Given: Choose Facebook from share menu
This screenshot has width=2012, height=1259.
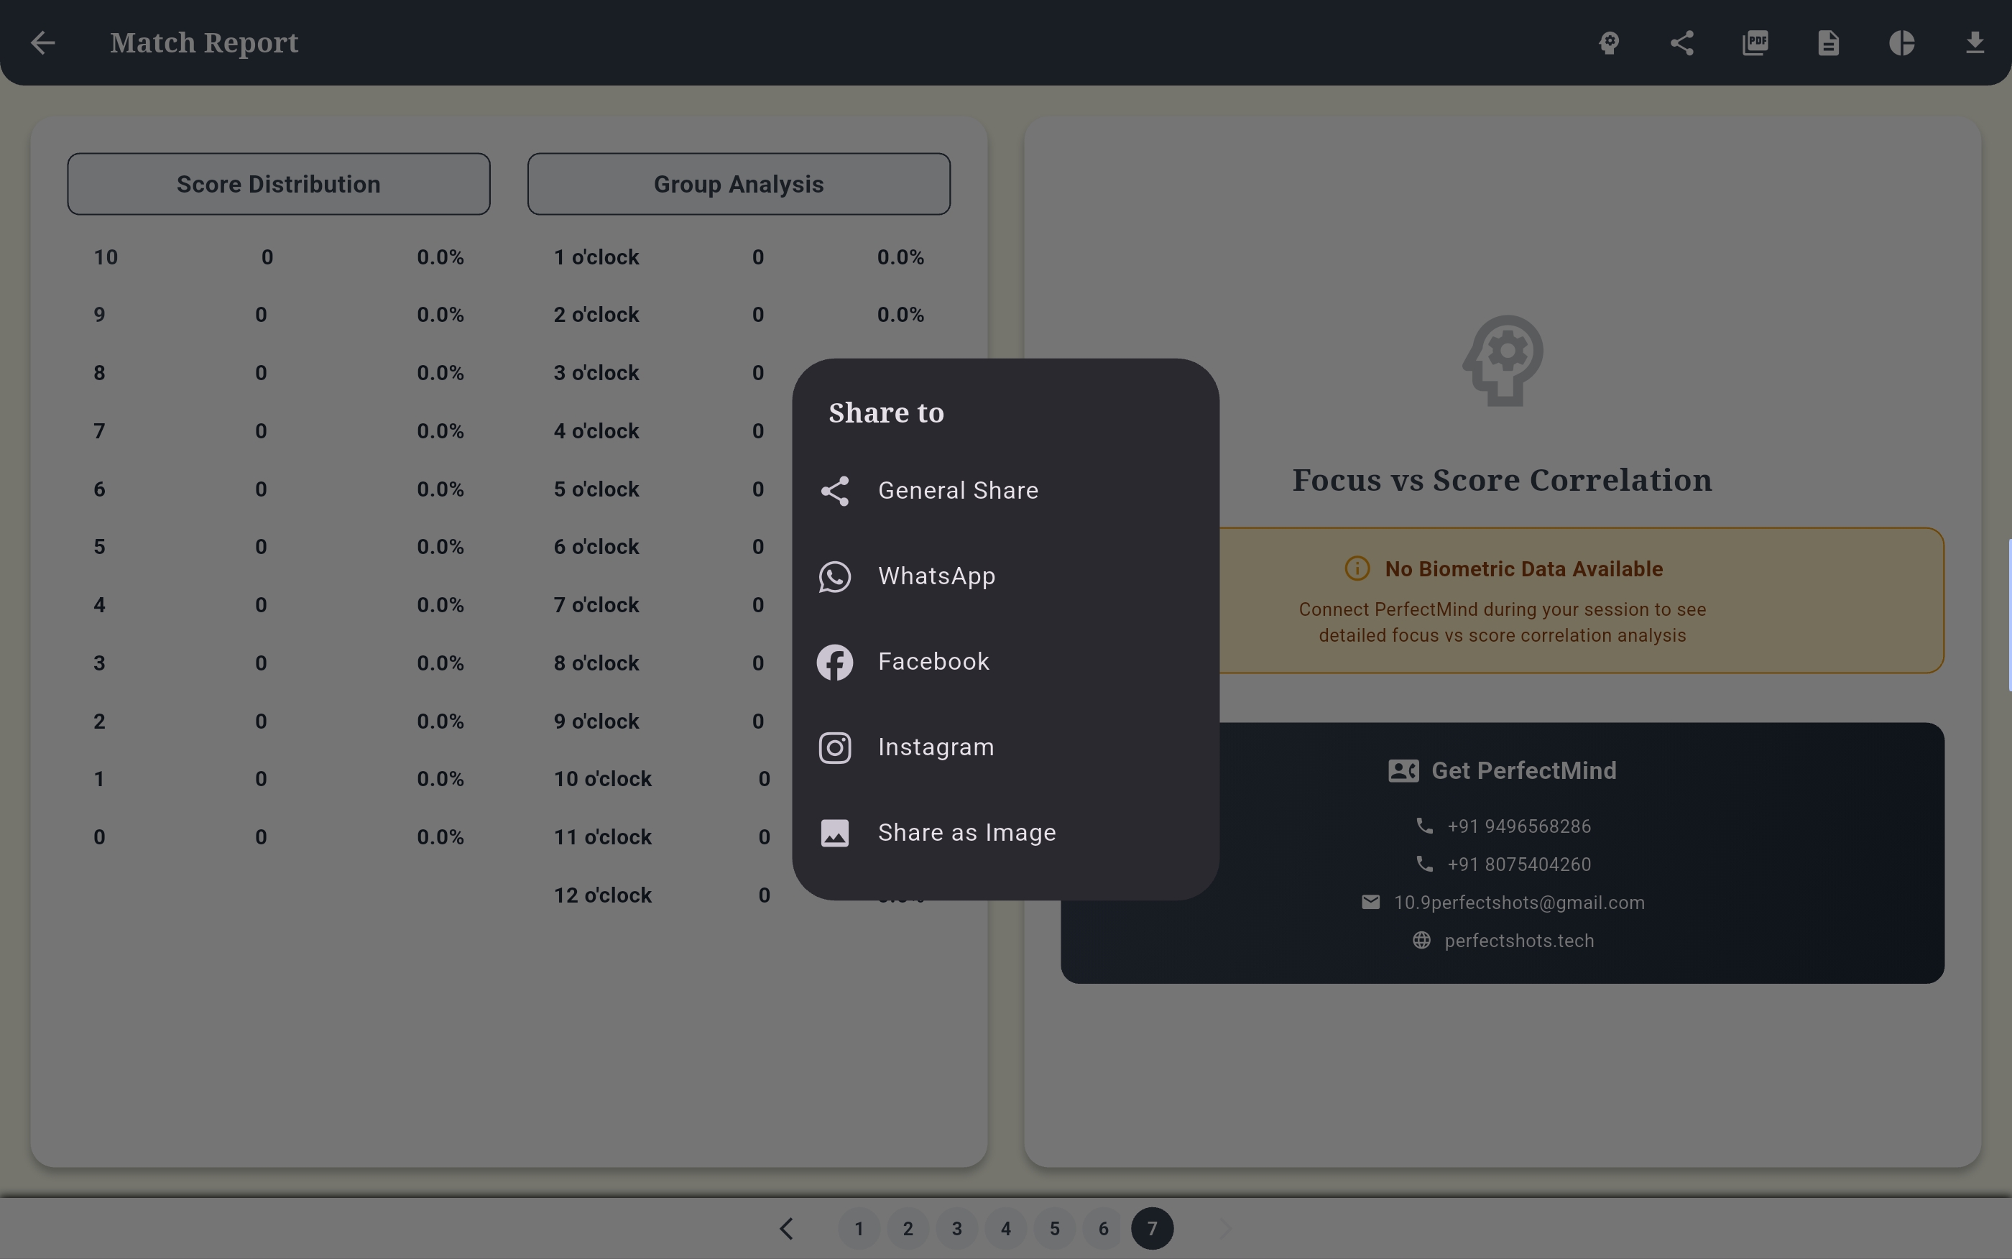Looking at the screenshot, I should click(x=933, y=662).
